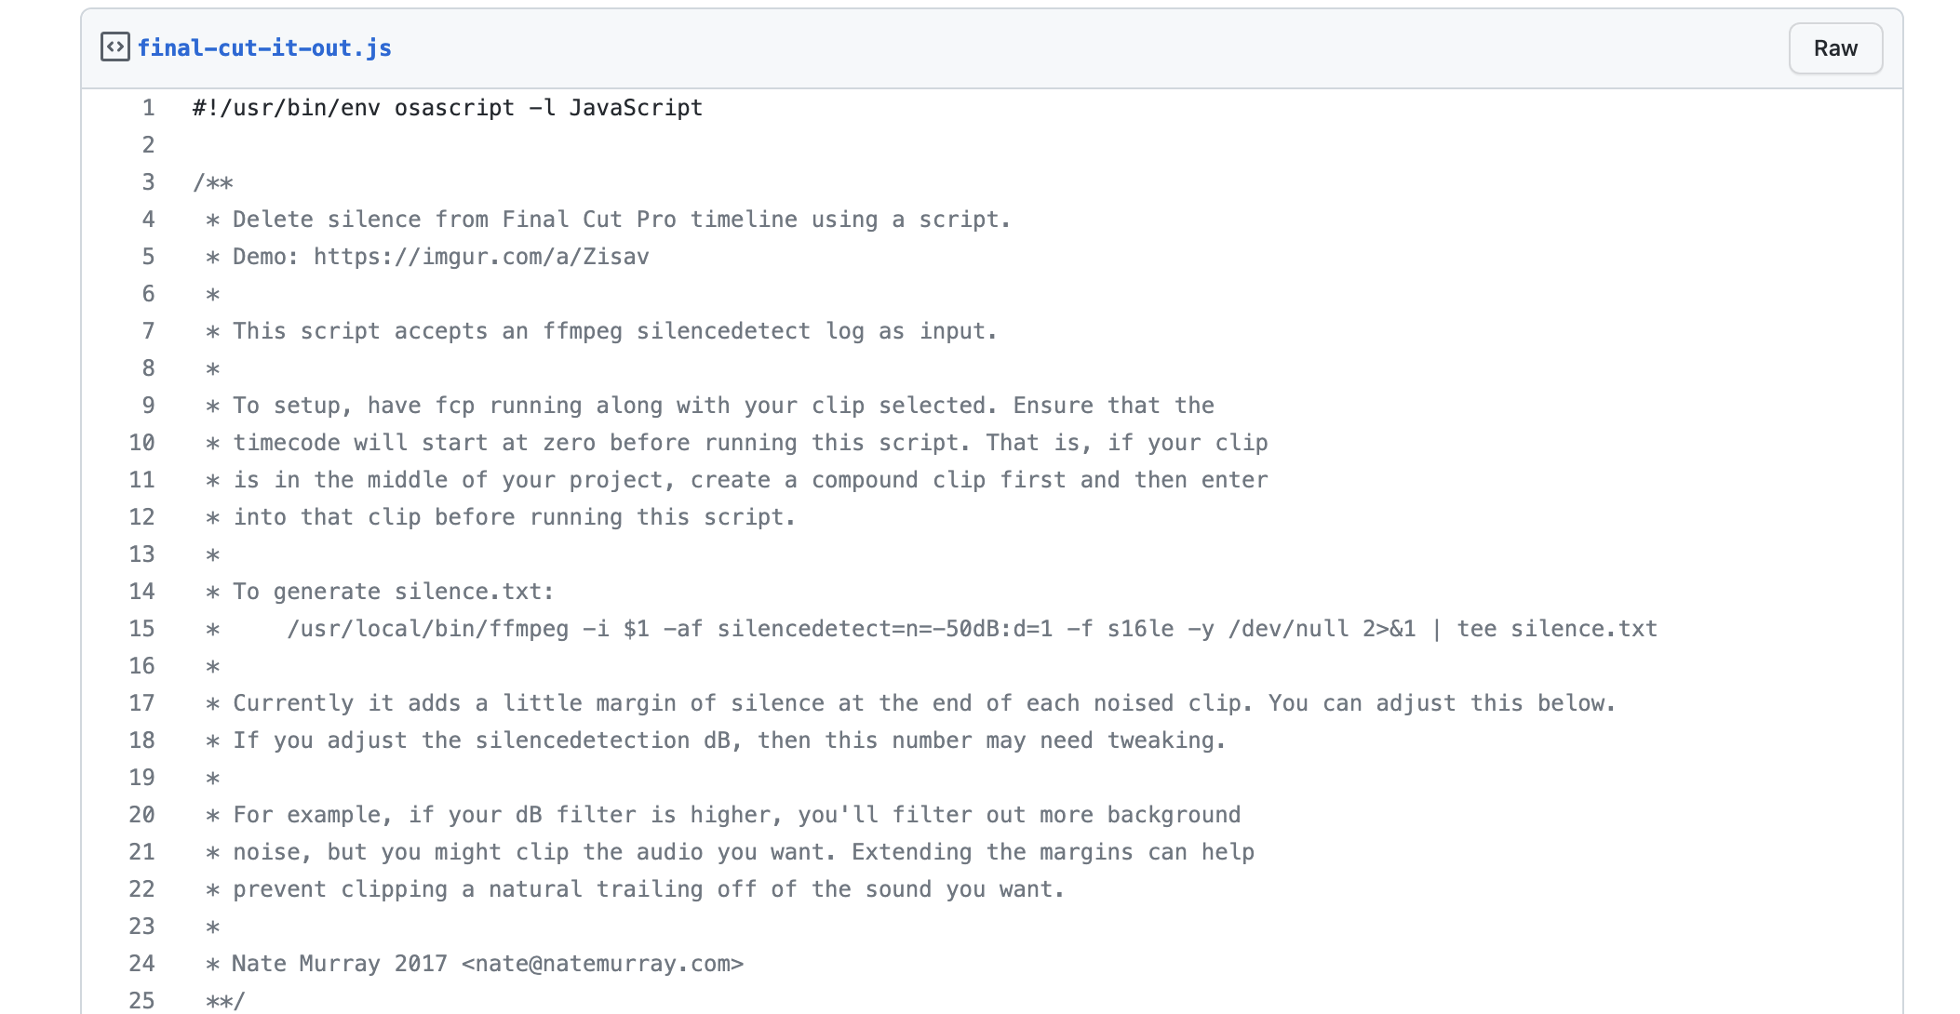Select line number 15 with the ffmpeg command
This screenshot has height=1014, width=1960.
141,629
